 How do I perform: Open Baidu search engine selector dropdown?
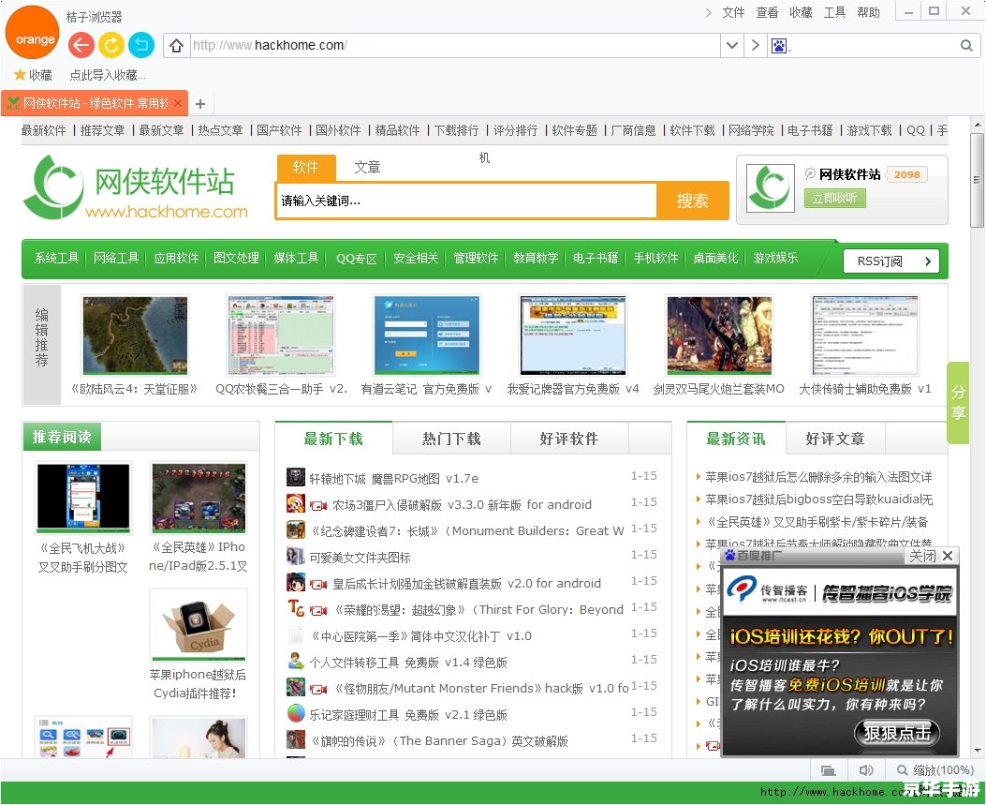click(x=781, y=46)
